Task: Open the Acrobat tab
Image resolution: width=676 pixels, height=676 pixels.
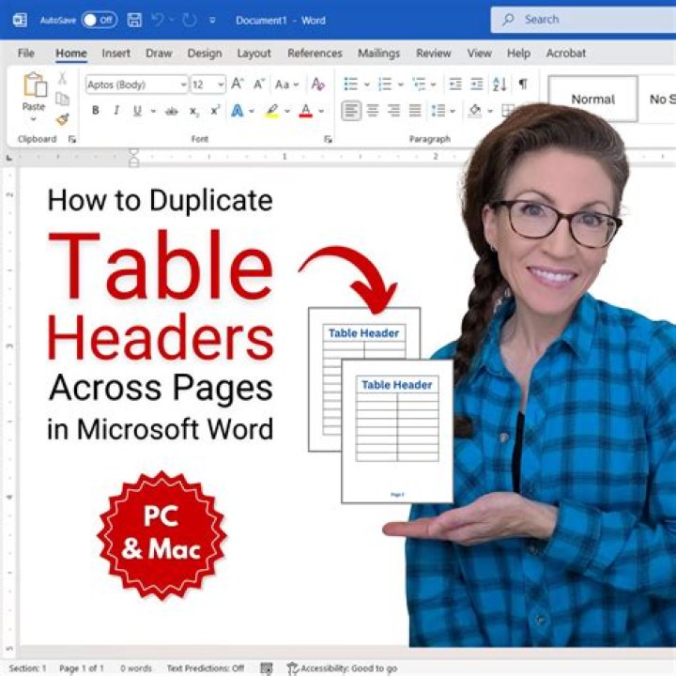Action: [565, 53]
